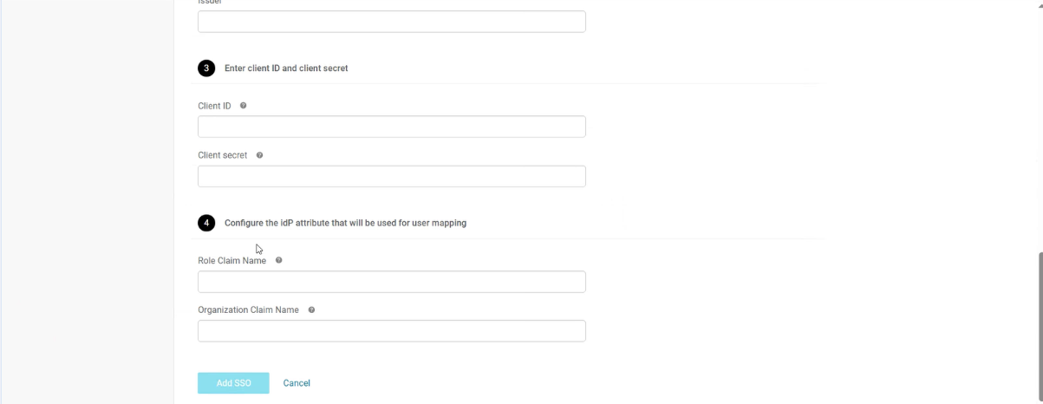
Task: Click the Client ID label text
Action: pyautogui.click(x=214, y=106)
